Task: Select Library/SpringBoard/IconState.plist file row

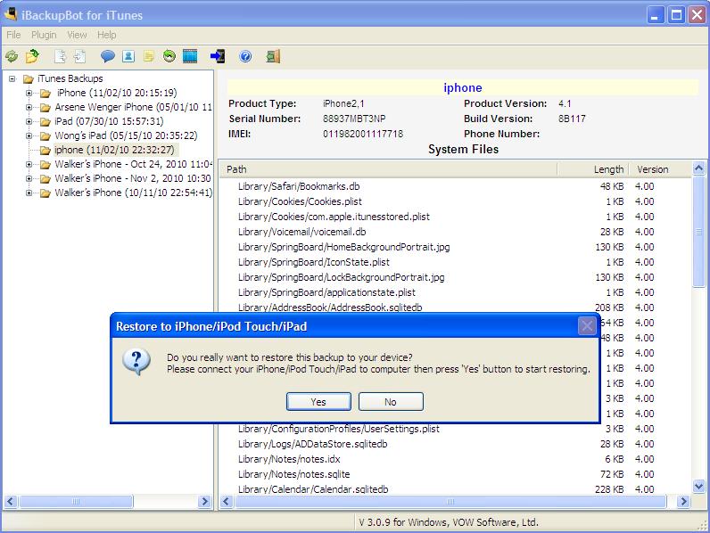Action: 455,262
